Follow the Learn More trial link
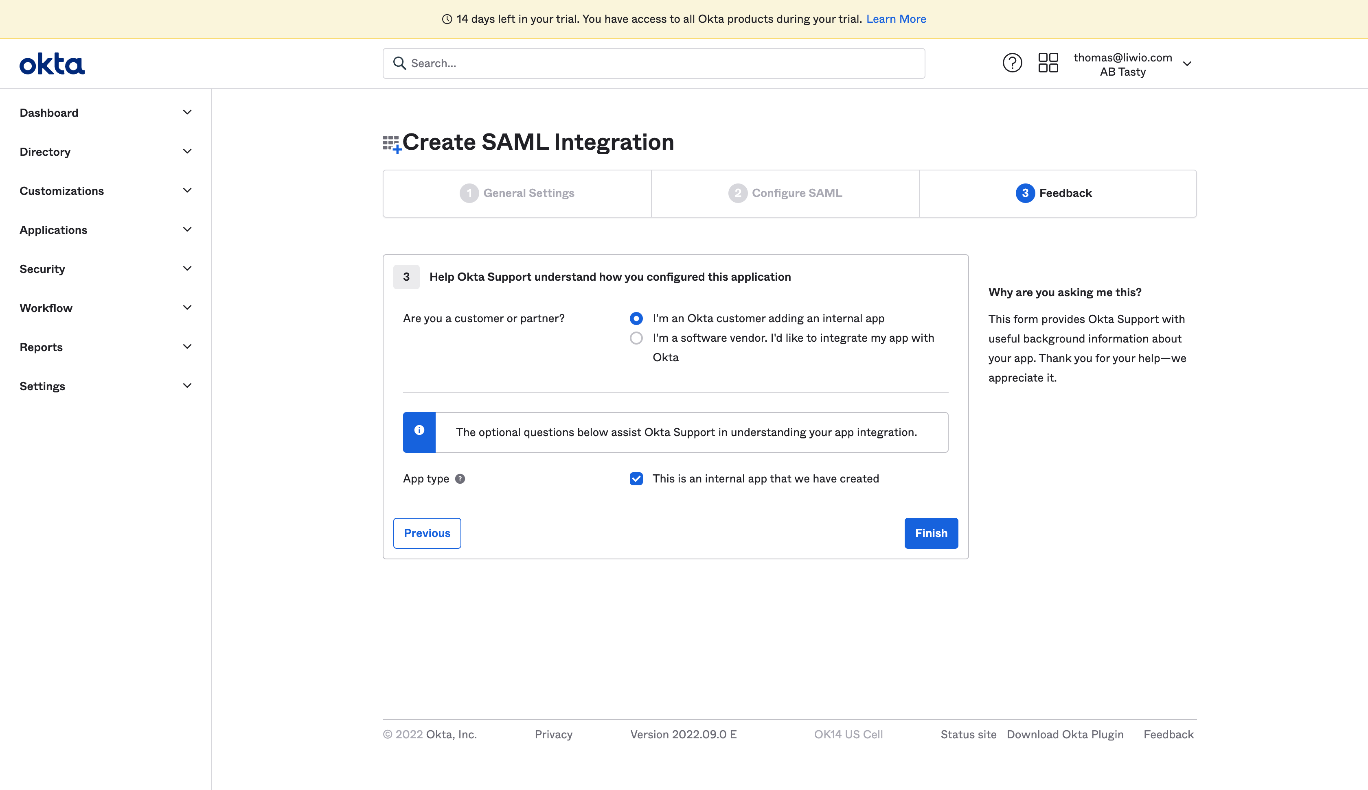 pyautogui.click(x=896, y=19)
